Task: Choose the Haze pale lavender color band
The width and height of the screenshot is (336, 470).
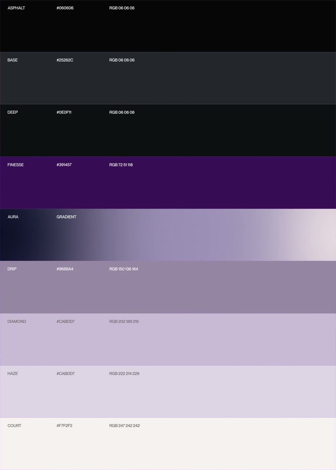Action: (x=168, y=391)
